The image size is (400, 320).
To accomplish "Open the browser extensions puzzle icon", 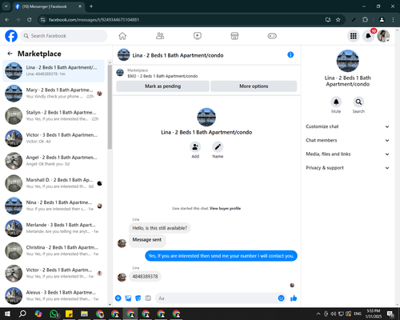I will tap(365, 20).
